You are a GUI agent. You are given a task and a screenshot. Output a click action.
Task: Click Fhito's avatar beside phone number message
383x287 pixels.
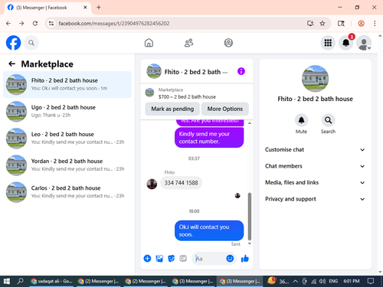[x=152, y=184]
